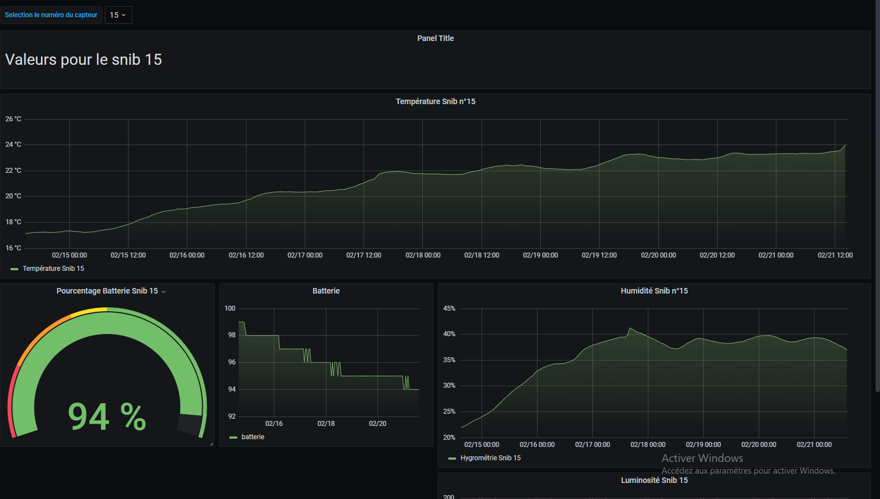Click the 02/20 label on Batterie chart
The width and height of the screenshot is (880, 499).
[x=377, y=424]
